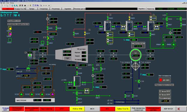Viewport: 187px width, 112px height.
Task: Click the VC04 cooling water valve
Action: [x=28, y=69]
